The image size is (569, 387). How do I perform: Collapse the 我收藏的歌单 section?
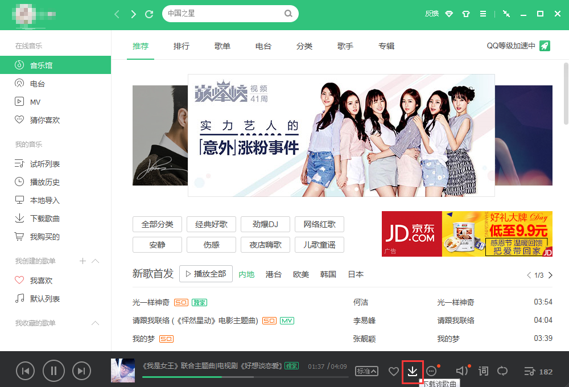pyautogui.click(x=96, y=323)
